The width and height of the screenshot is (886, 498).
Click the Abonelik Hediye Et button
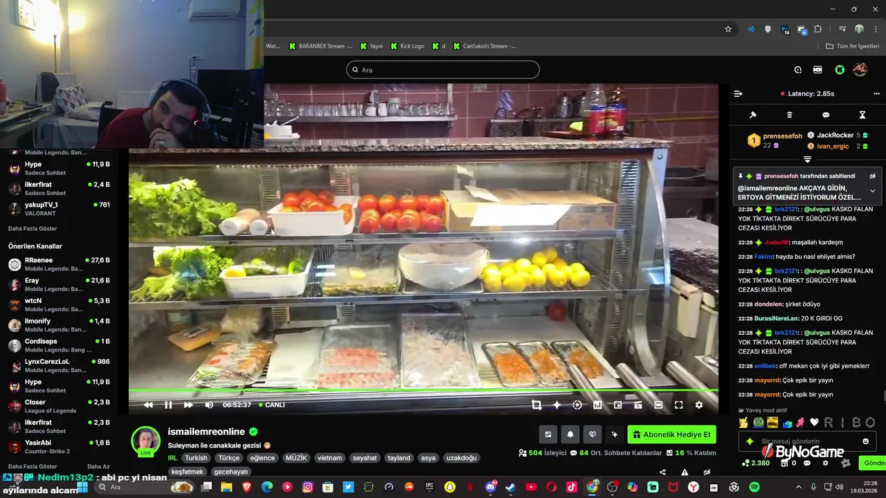[x=672, y=434]
